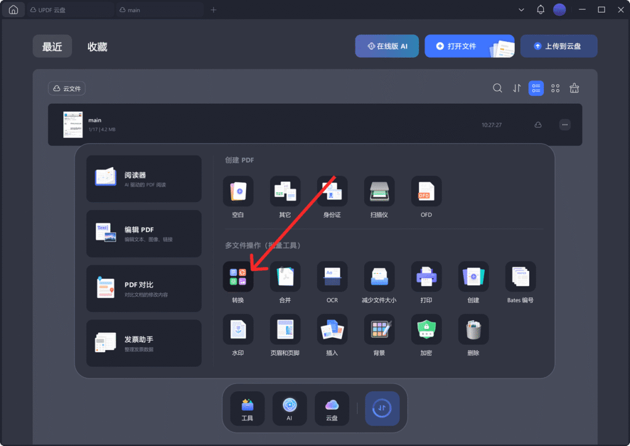
Task: Toggle the 云文件 filter chip
Action: coord(67,88)
